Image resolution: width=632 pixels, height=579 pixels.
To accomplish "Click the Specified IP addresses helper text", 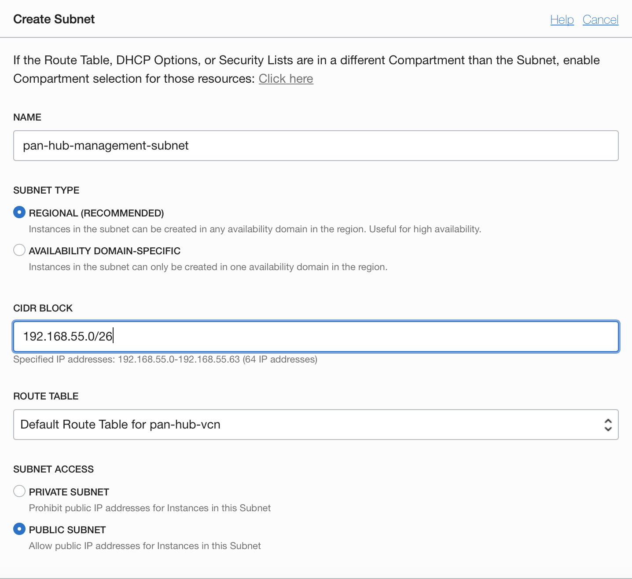I will [x=165, y=359].
